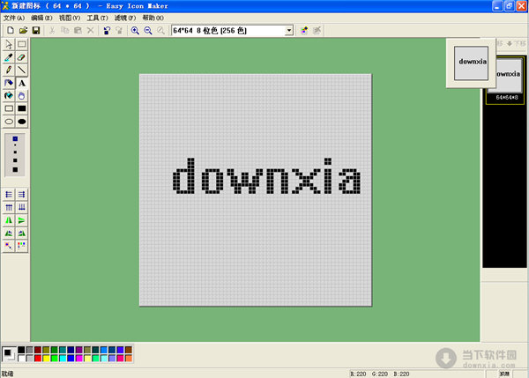529x378 pixels.
Task: Select the rectangular selection tool
Action: coord(21,44)
